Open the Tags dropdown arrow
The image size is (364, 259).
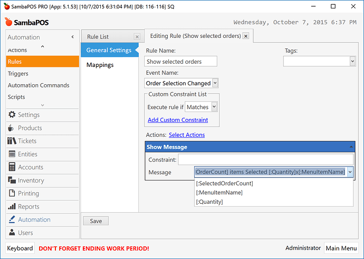[352, 62]
